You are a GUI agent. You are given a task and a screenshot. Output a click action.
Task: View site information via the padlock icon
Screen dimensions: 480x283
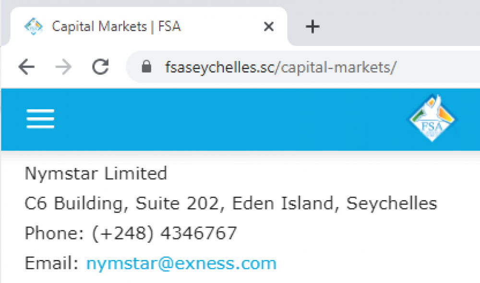146,67
